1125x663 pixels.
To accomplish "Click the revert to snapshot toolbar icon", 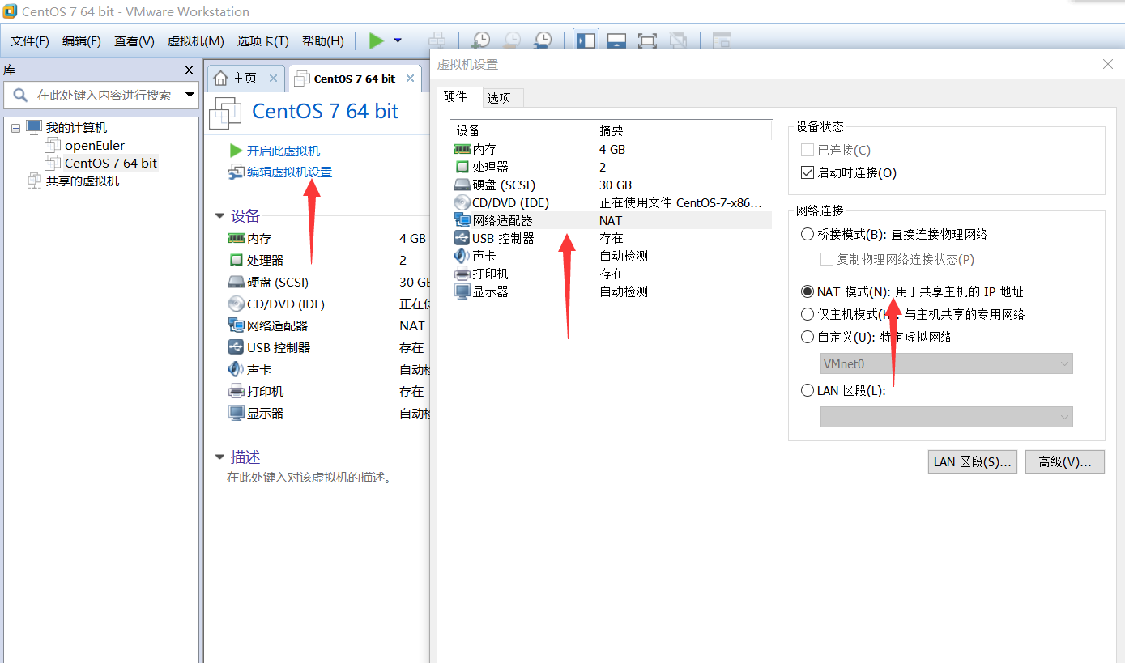I will tap(512, 40).
